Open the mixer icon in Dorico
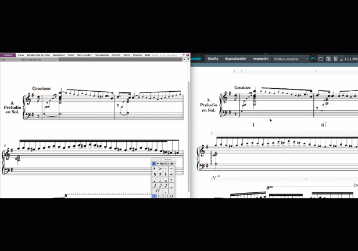 tap(336, 59)
